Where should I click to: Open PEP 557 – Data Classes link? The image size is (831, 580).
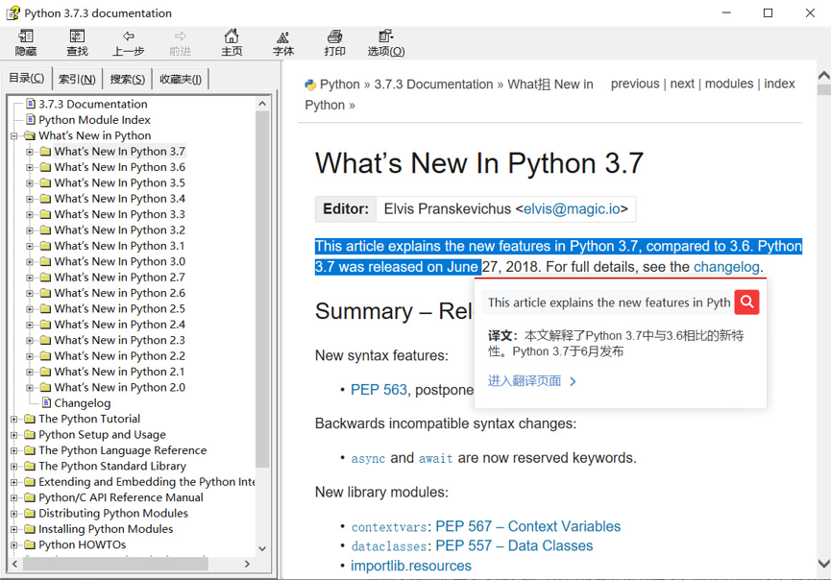click(514, 546)
